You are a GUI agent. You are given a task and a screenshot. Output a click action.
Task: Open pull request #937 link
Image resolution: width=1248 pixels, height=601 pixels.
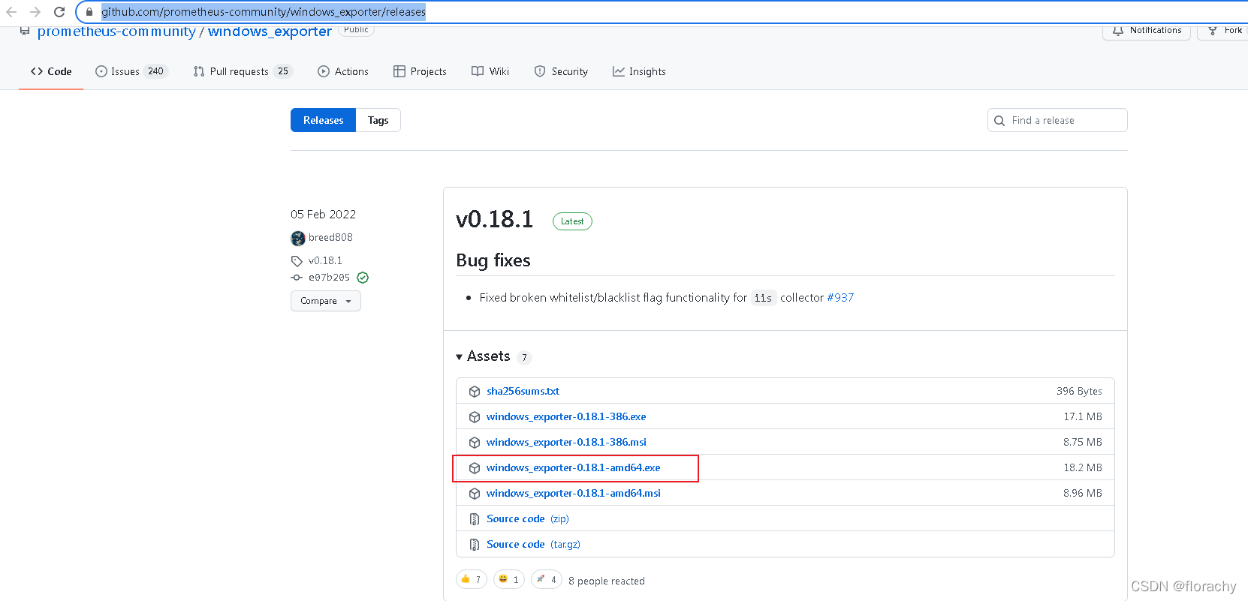pos(840,298)
